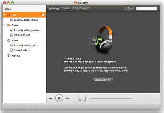The image size is (164, 113).
Task: Click the Kies Beta title icon
Action: pyautogui.click(x=75, y=3)
